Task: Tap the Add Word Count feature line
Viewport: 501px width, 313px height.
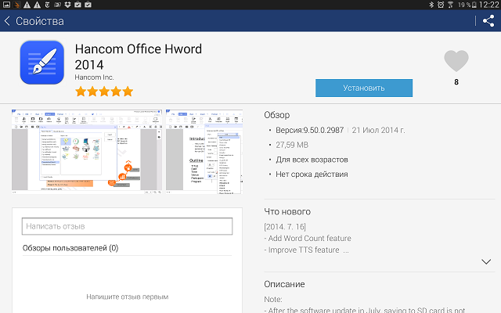Action: 308,238
